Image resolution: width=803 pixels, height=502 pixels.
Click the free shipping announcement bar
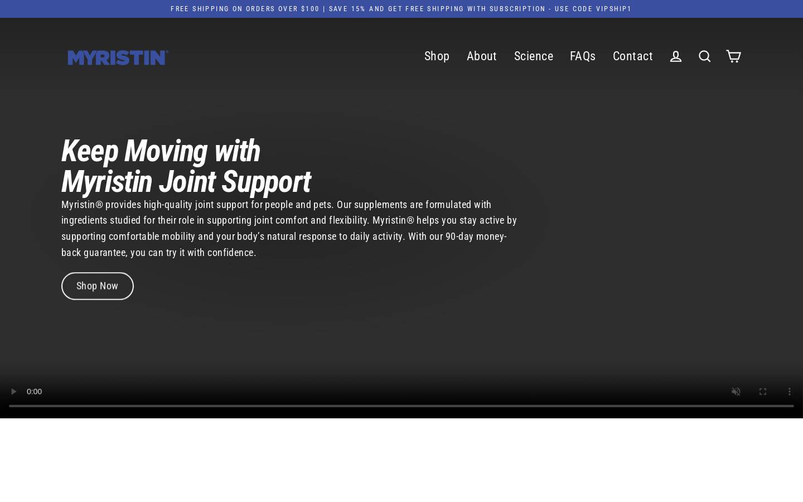click(401, 9)
